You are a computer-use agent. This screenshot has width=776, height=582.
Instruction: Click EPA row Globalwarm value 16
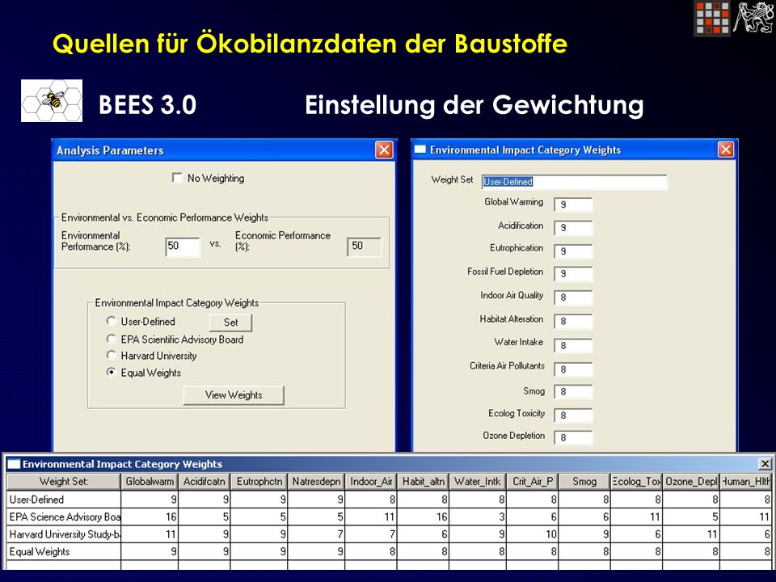pos(150,517)
